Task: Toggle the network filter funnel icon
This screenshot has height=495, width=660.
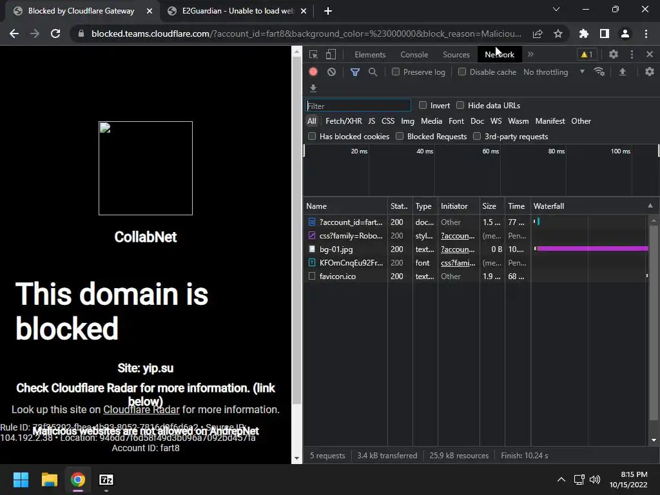Action: pyautogui.click(x=355, y=72)
